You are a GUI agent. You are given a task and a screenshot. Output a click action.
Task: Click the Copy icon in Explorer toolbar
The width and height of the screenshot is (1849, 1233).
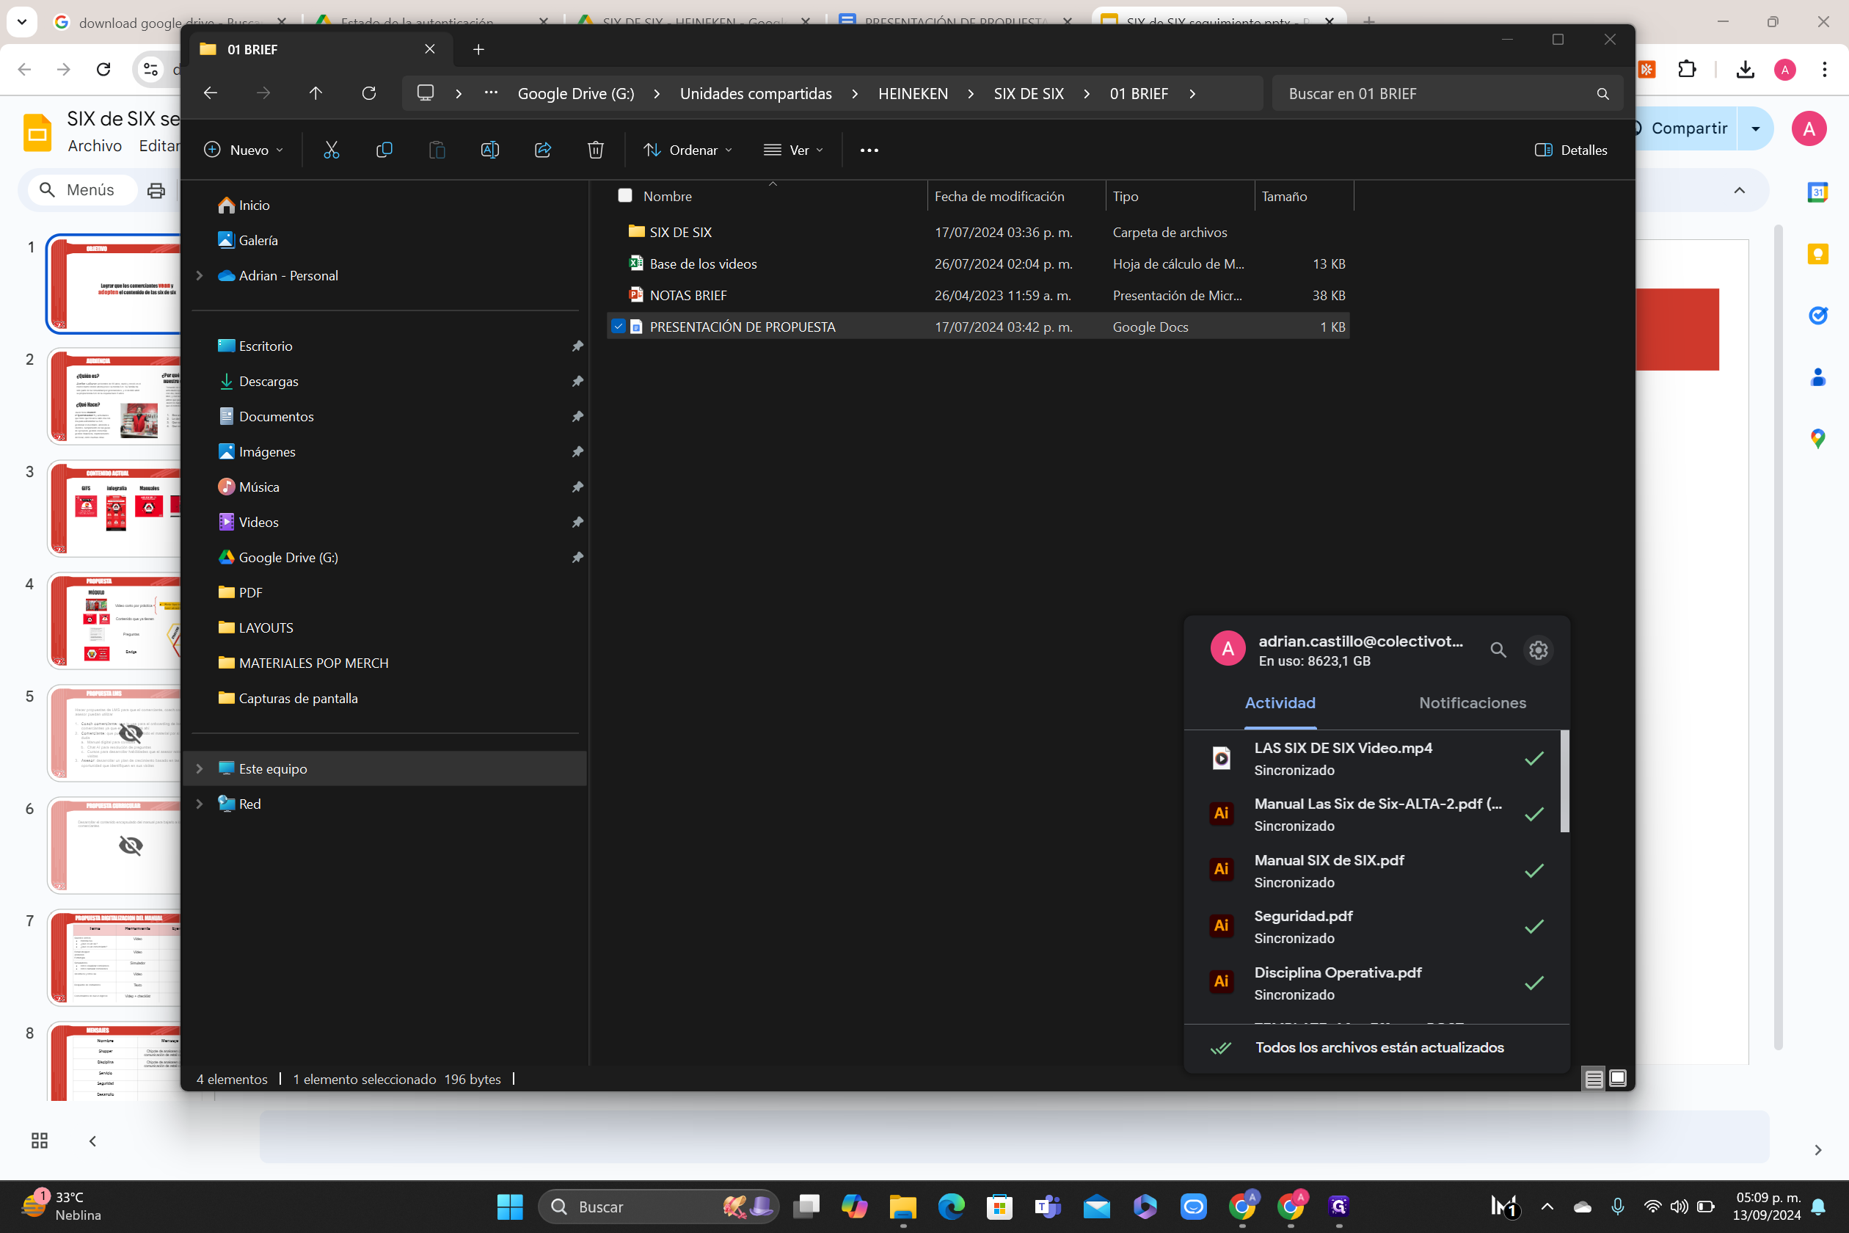point(384,150)
